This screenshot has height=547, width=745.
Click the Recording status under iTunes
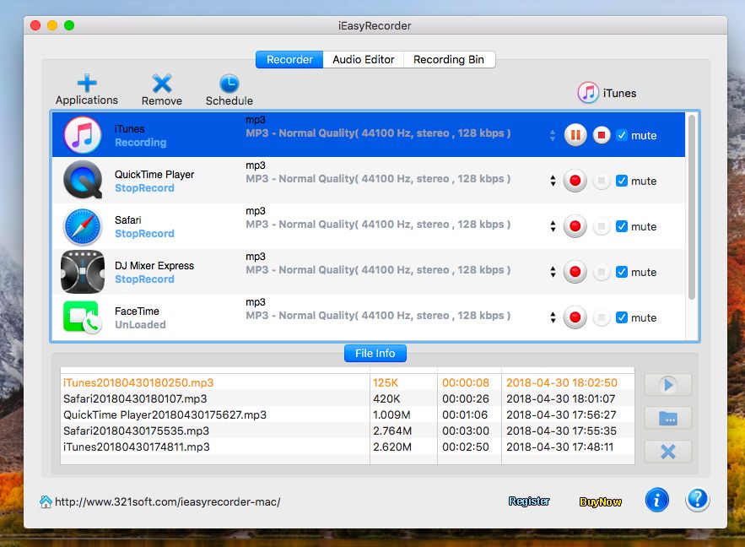click(x=141, y=143)
